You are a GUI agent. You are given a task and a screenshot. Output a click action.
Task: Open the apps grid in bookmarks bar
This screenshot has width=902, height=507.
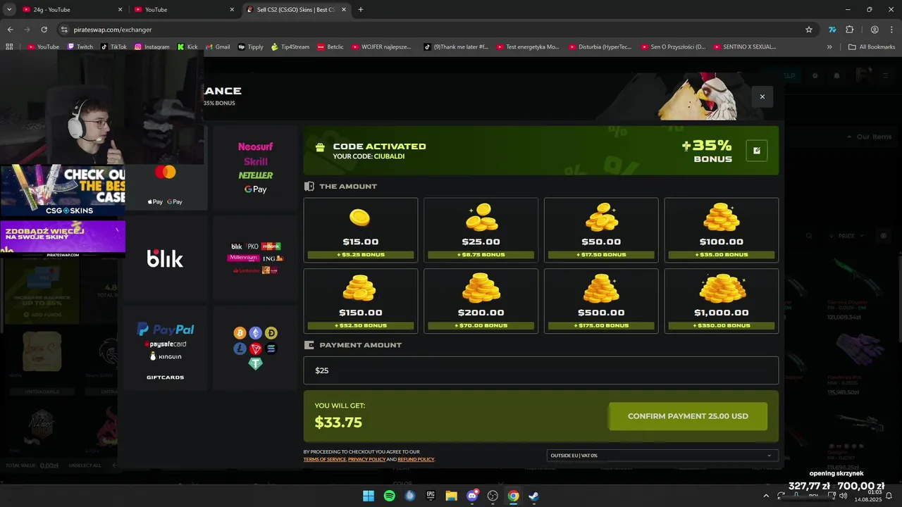(9, 46)
